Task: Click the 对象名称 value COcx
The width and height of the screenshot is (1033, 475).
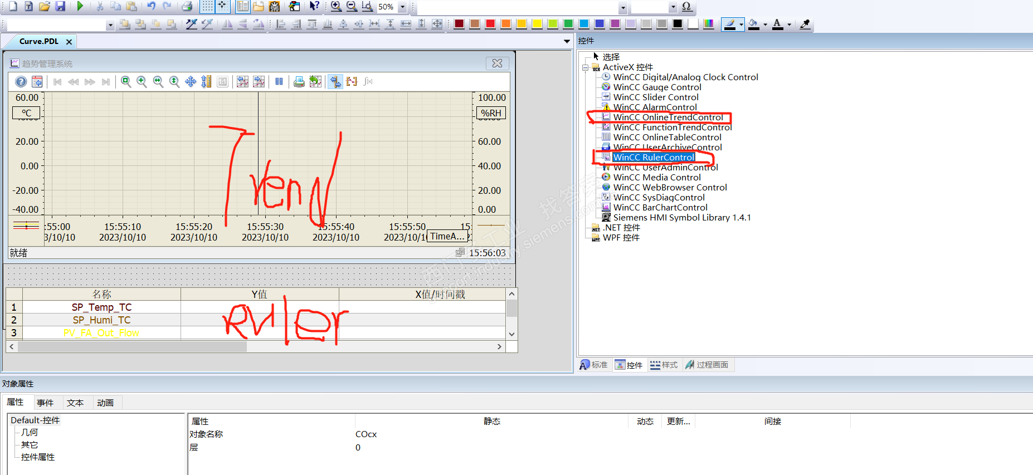Action: 366,434
